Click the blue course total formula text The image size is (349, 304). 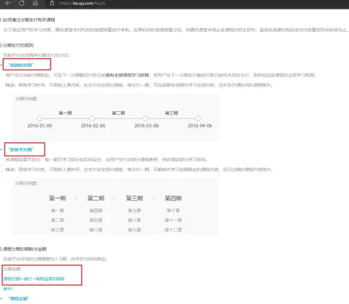click(x=34, y=279)
